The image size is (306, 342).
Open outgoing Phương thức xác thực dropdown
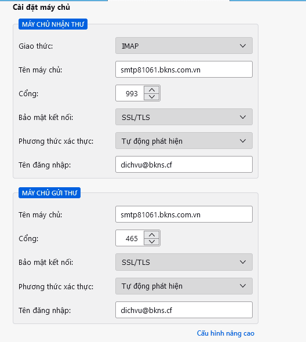(x=184, y=286)
